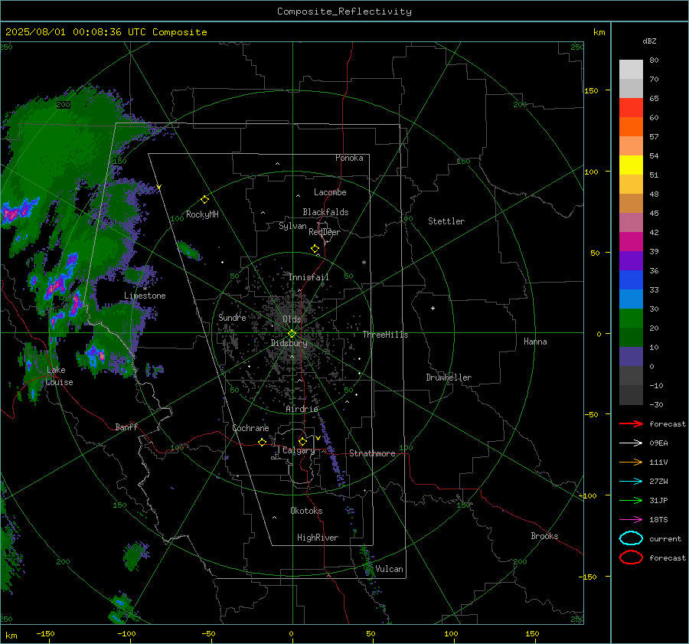Screen dimensions: 689x644
Task: Click the orange 111V arrow icon
Action: [631, 462]
